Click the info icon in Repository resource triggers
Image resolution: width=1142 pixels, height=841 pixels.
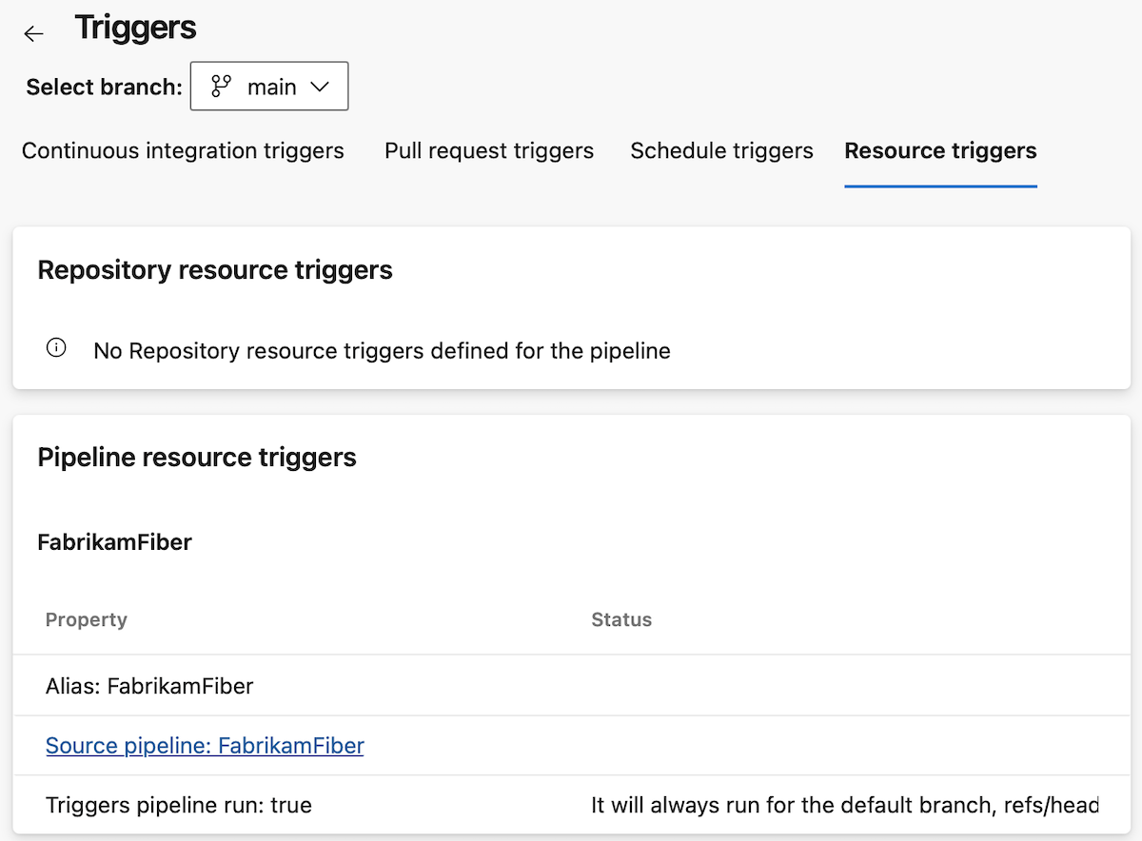[x=56, y=348]
